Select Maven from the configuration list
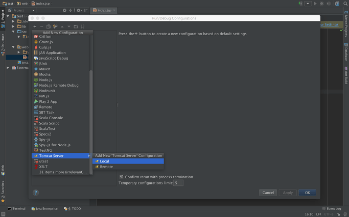The height and width of the screenshot is (217, 349). coord(44,69)
